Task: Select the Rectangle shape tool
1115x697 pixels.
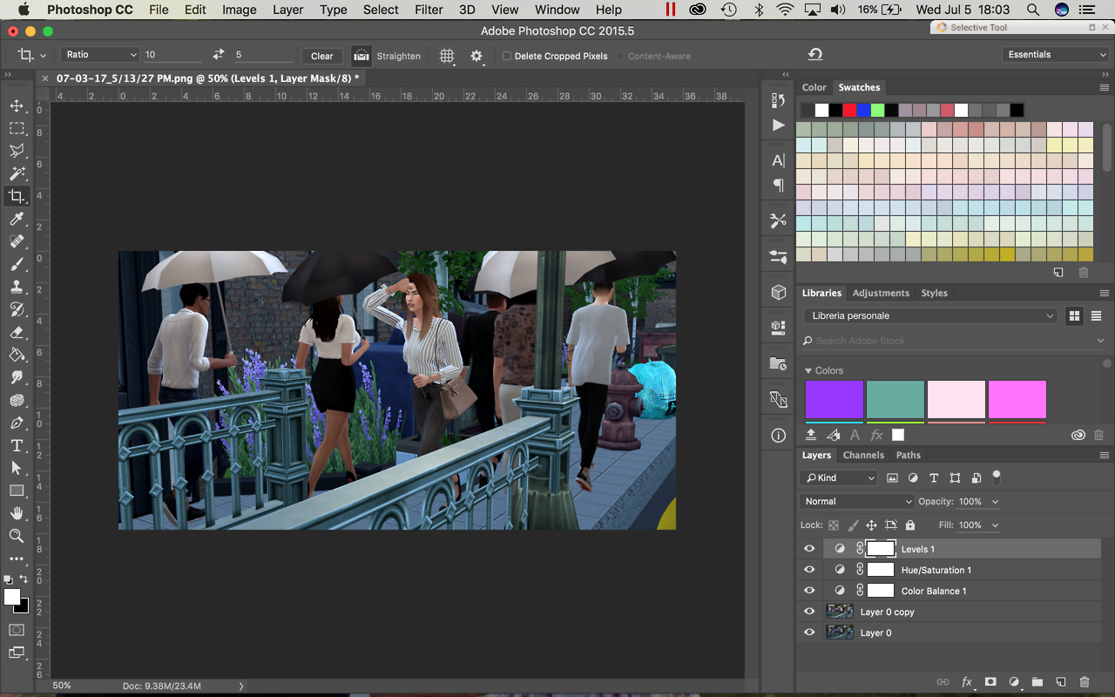Action: [x=17, y=491]
